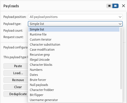Click the Request count label

click(13, 37)
